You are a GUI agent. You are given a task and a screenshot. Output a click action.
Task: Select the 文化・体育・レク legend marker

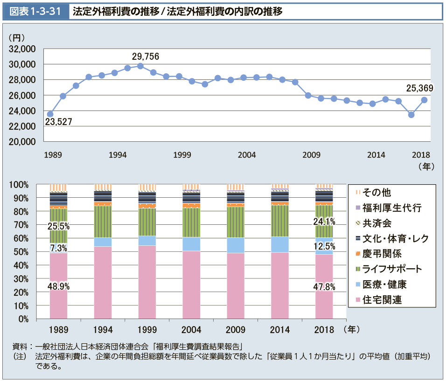(357, 238)
